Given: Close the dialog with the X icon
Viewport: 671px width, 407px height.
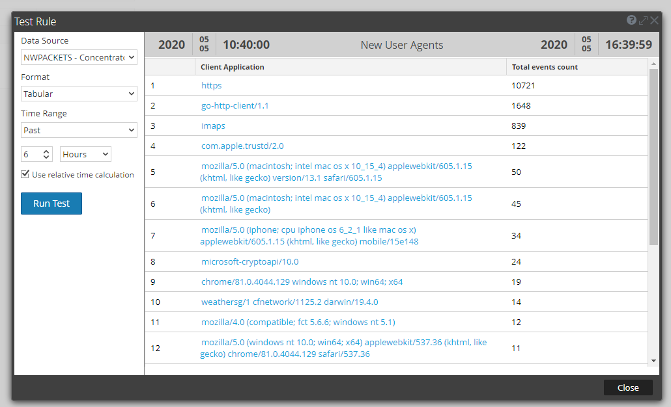Looking at the screenshot, I should pyautogui.click(x=654, y=21).
